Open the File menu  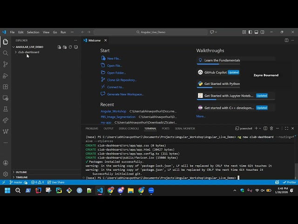(13, 32)
